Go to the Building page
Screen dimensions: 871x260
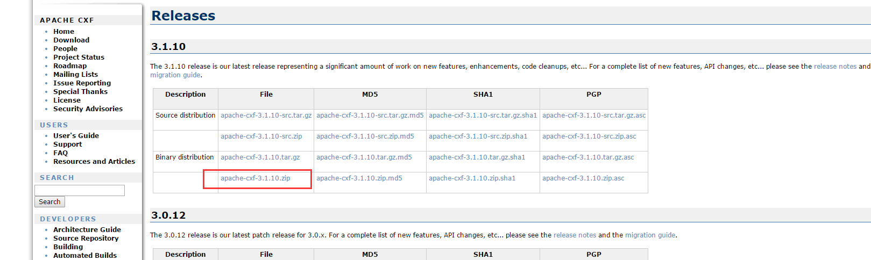tap(68, 247)
